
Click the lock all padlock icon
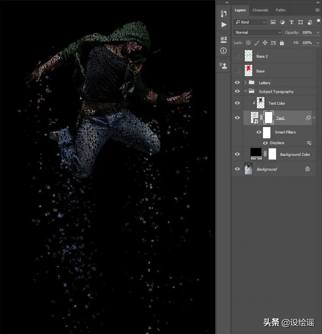click(282, 43)
